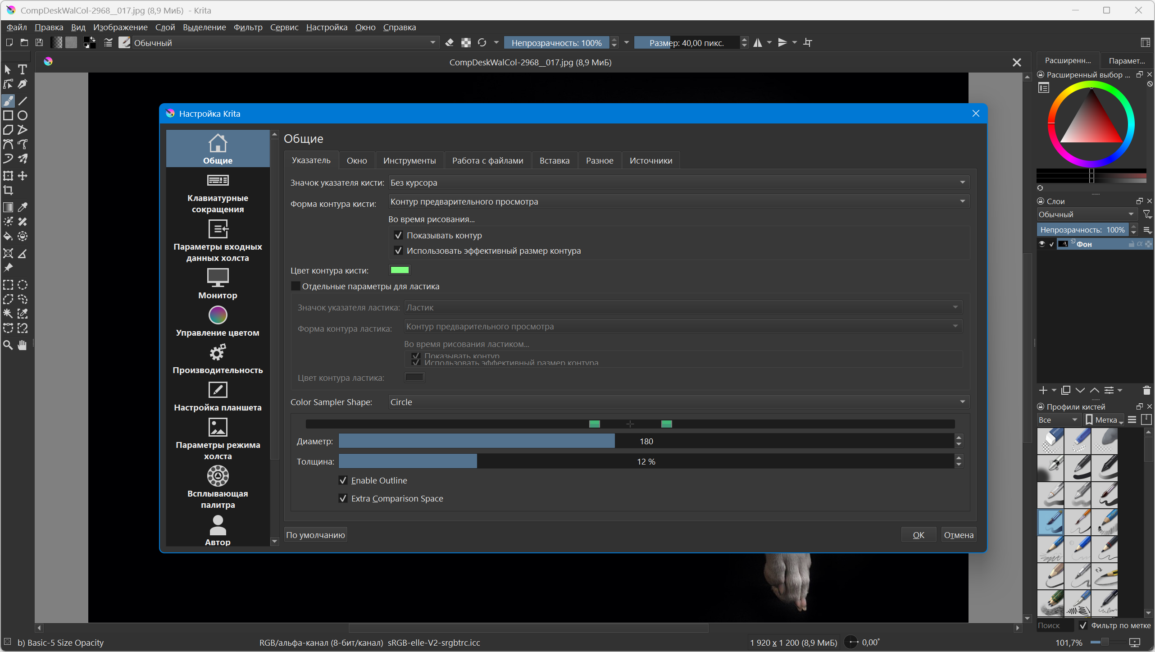1155x652 pixels.
Task: Click the 'По умолчанию' button
Action: tap(315, 535)
